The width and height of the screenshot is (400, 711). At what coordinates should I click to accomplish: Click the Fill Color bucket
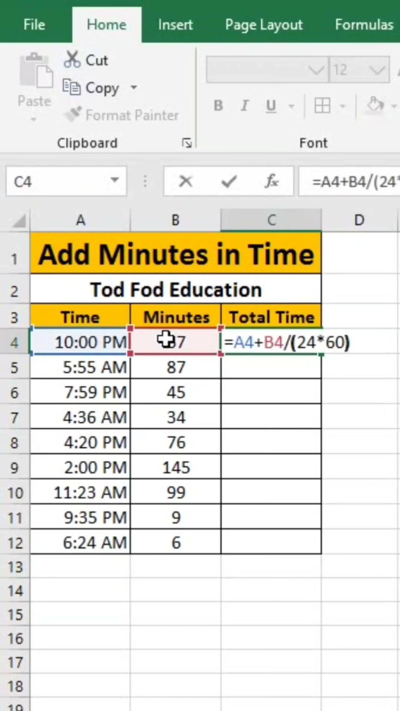click(x=375, y=105)
